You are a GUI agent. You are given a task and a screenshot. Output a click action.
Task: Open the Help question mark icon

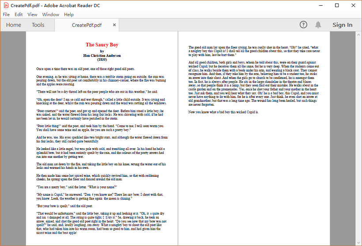pyautogui.click(x=303, y=25)
